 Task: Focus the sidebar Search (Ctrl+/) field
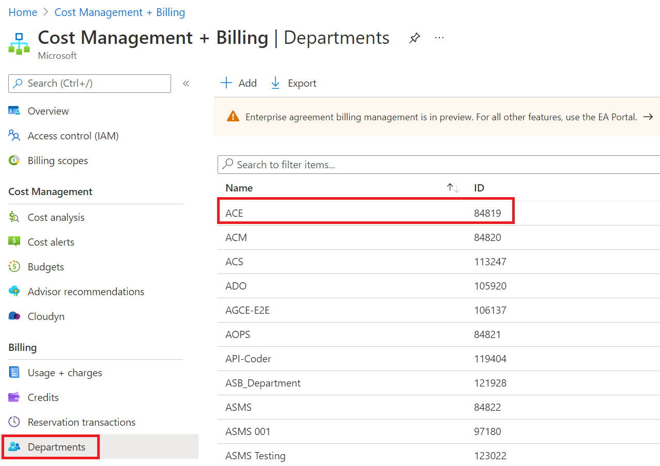tap(90, 84)
